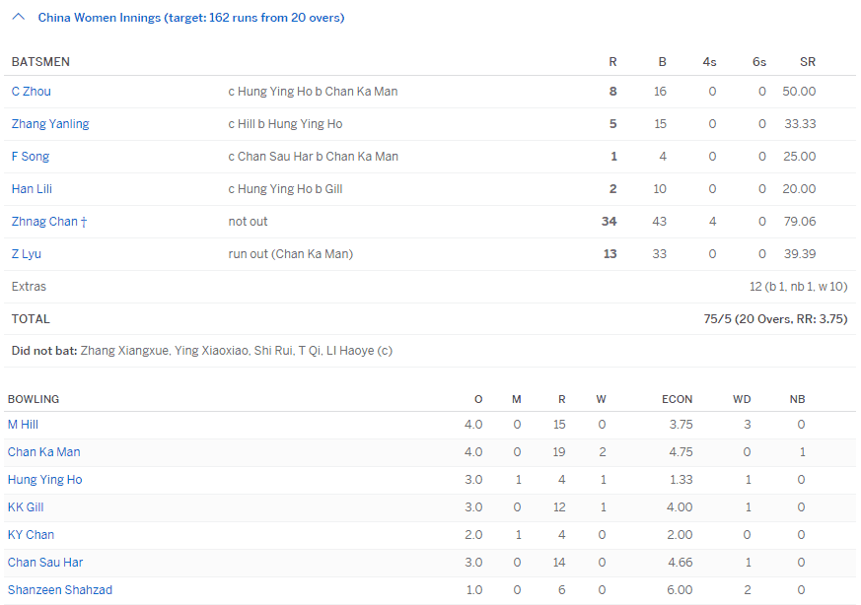The width and height of the screenshot is (861, 605).
Task: Open Z Lyu's player link
Action: (x=27, y=254)
